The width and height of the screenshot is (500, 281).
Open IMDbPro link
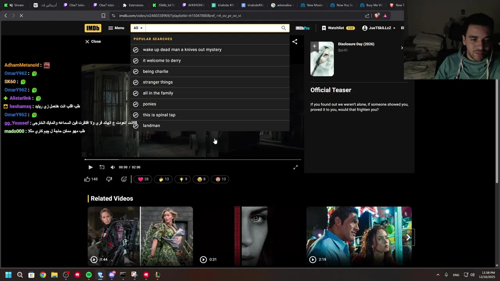[302, 28]
